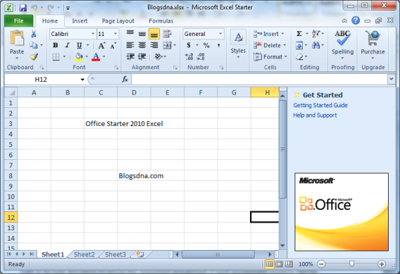Decrease font size with Shrink Font
The image size is (400, 274).
coord(113,45)
